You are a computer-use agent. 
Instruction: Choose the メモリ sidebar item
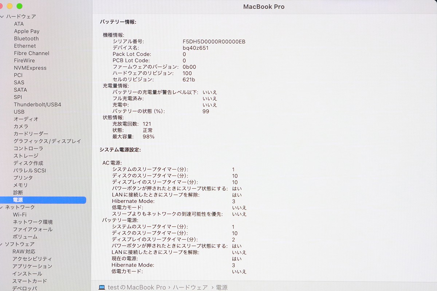20,185
